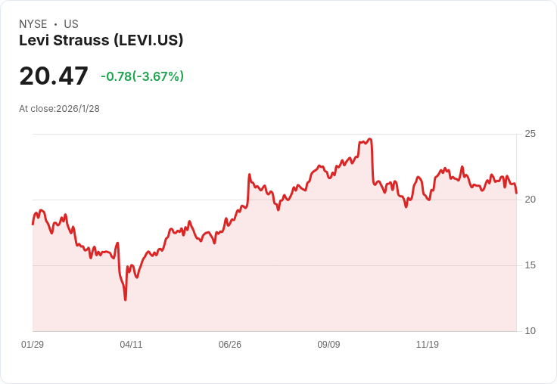This screenshot has height=384, width=557.
Task: Click the lowest dip of the price line
Action: coord(126,300)
